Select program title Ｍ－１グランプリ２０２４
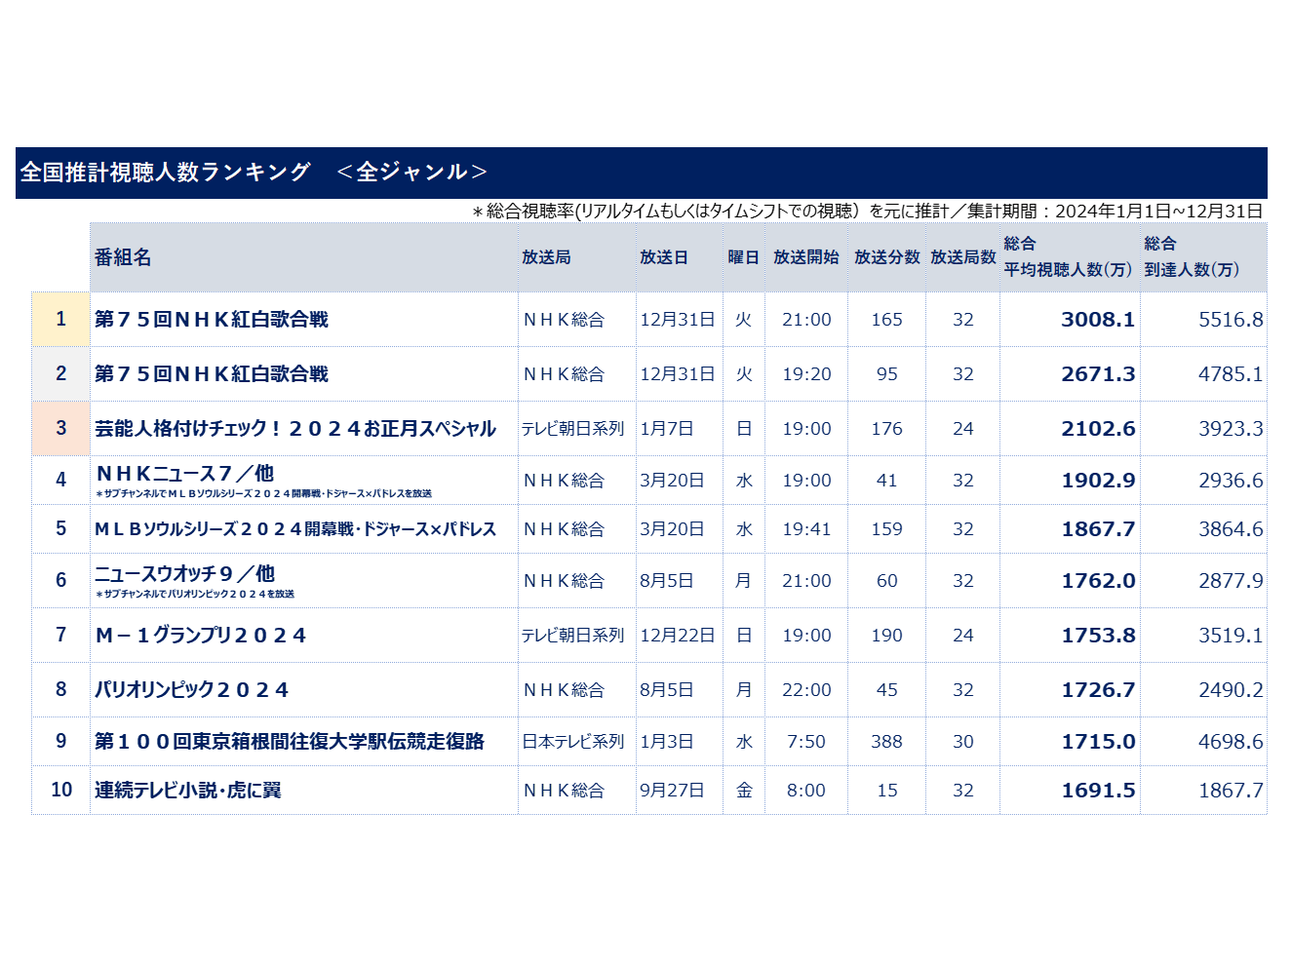The height and width of the screenshot is (968, 1291). pos(201,636)
